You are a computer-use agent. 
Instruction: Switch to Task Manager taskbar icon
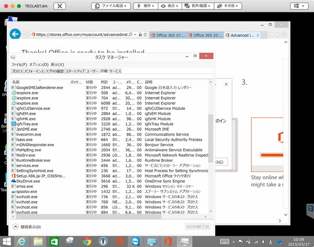click(184, 242)
